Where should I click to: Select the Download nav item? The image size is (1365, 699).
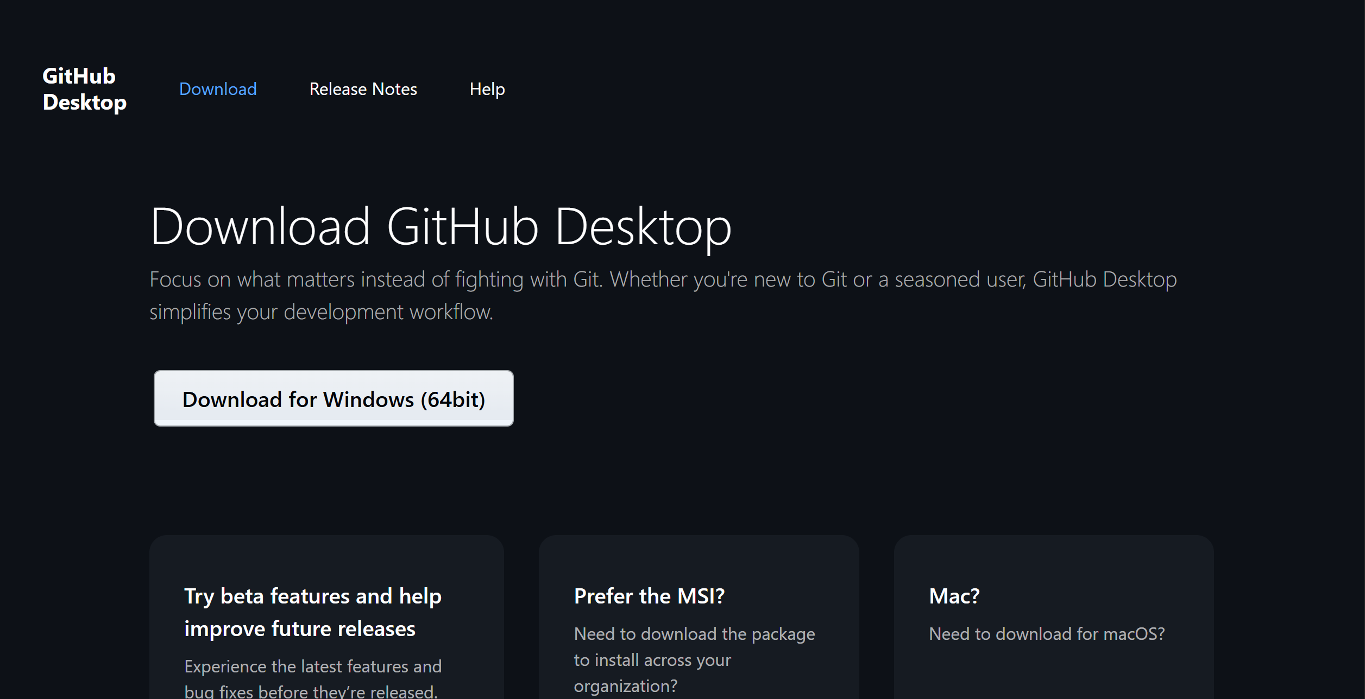click(218, 89)
